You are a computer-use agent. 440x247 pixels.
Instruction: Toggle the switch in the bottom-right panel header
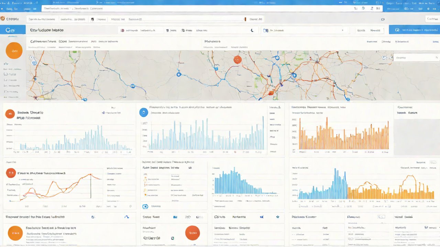pyautogui.click(x=381, y=217)
